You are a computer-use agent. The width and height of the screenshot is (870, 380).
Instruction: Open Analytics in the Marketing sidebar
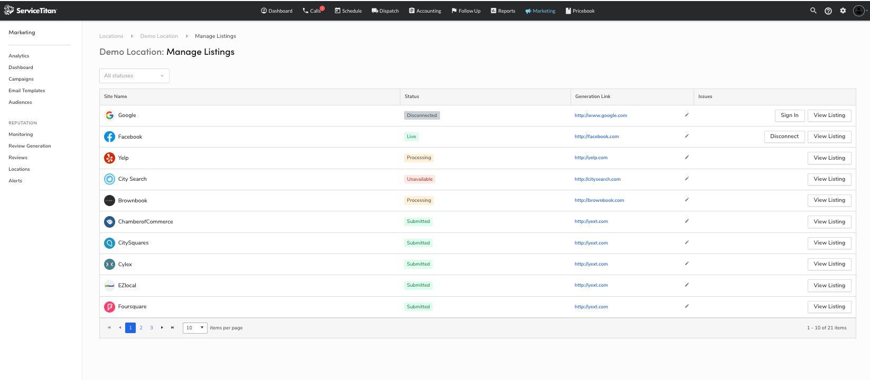[x=19, y=56]
